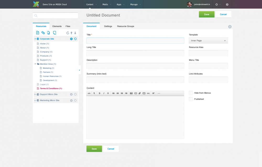
Task: Collapse the document panel header
Action: point(230,27)
